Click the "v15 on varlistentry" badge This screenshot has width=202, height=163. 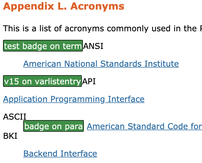[42, 81]
